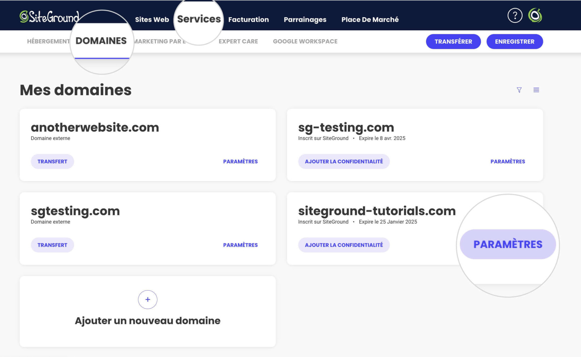Image resolution: width=581 pixels, height=357 pixels.
Task: Switch to Hébergement tab
Action: click(48, 41)
